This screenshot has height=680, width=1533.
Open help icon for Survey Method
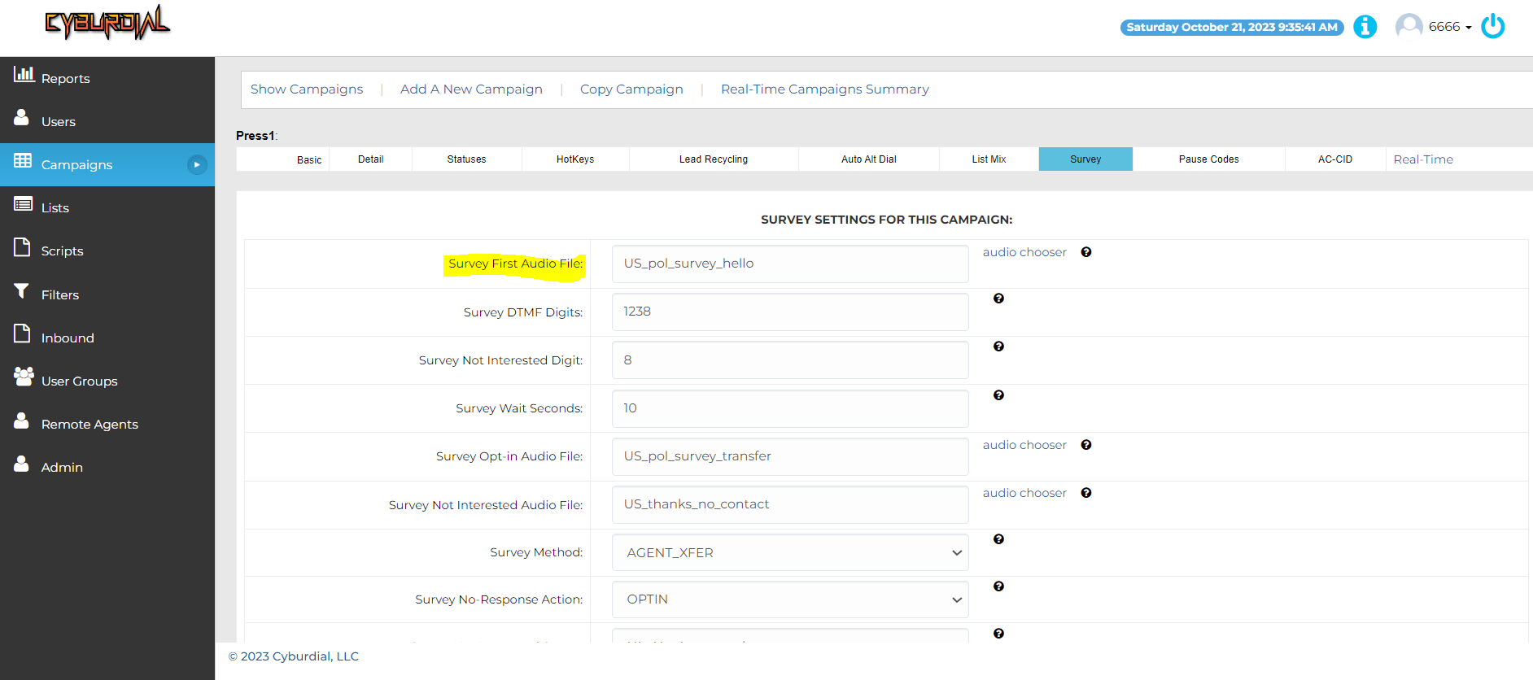(998, 539)
